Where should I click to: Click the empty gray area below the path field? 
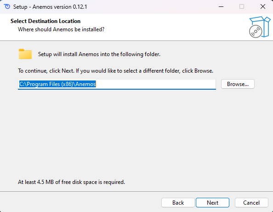[136, 132]
